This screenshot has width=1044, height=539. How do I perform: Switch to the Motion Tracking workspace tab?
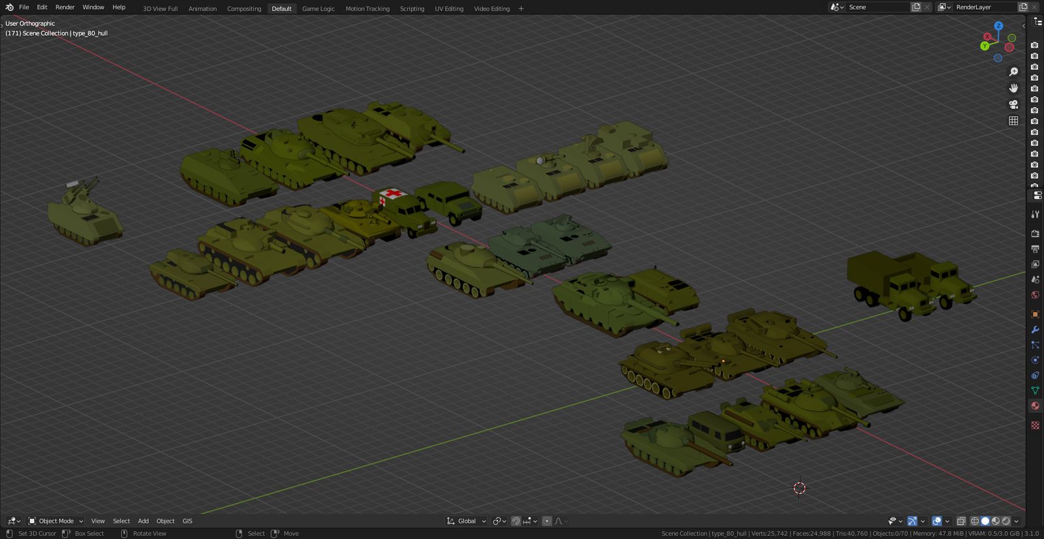pyautogui.click(x=367, y=8)
